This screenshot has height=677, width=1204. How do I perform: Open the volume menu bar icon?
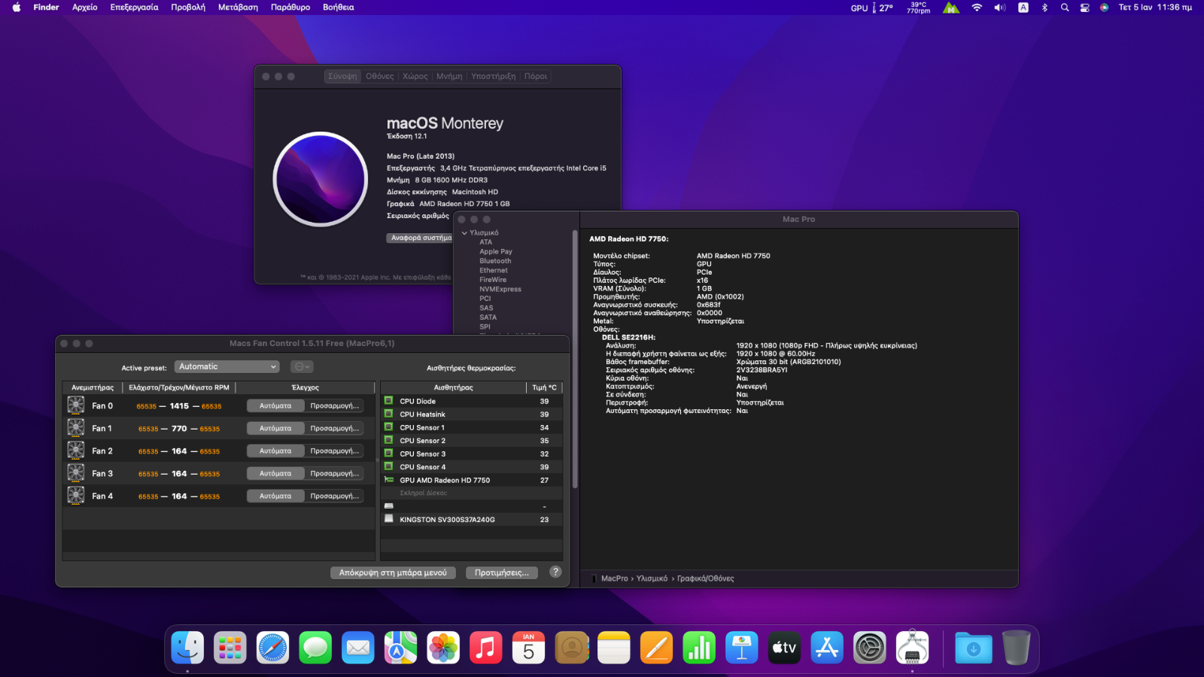click(999, 8)
